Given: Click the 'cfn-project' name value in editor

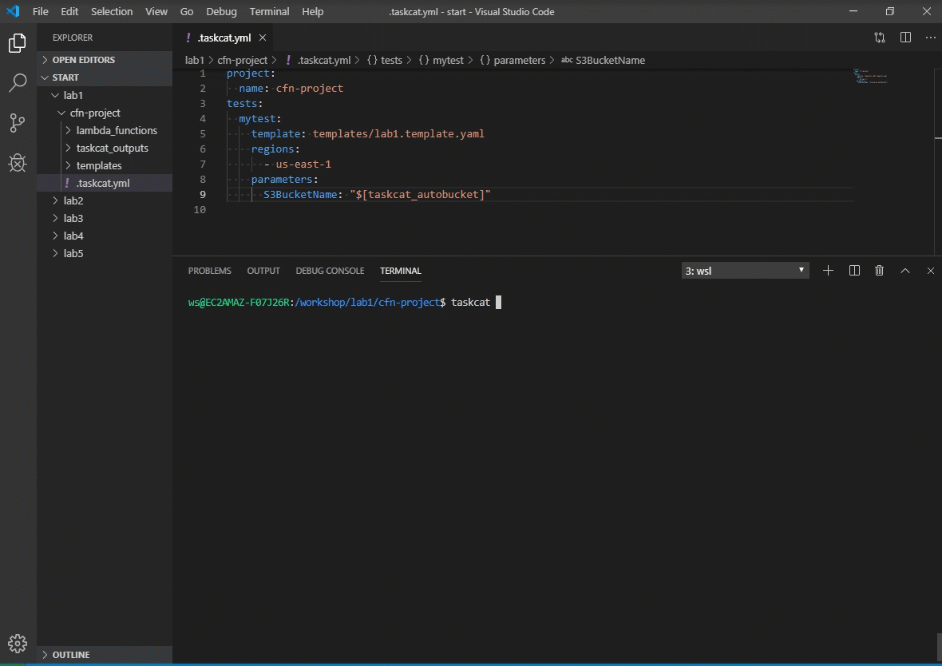Looking at the screenshot, I should (x=310, y=89).
